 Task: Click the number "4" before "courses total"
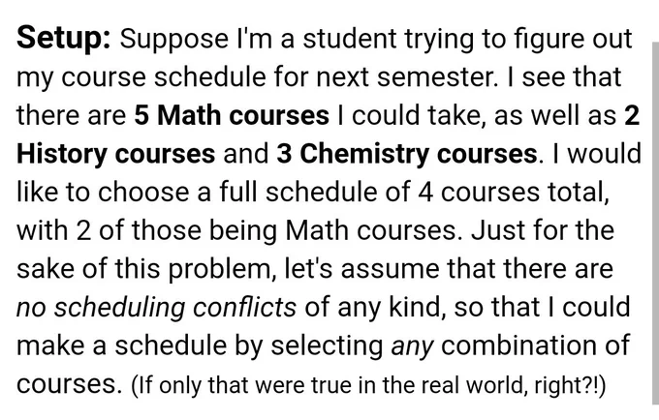click(425, 193)
